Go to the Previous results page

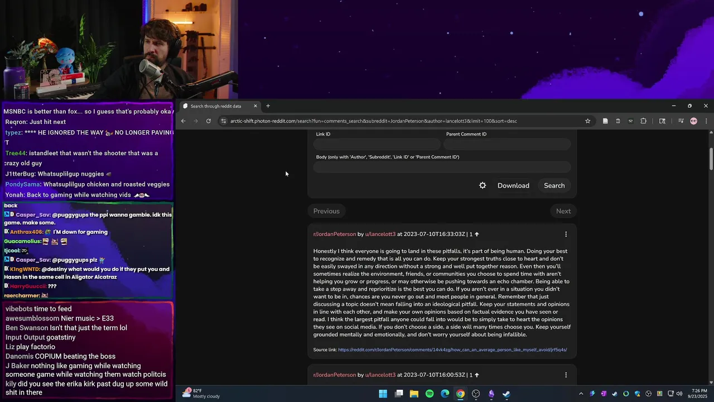[x=326, y=211]
